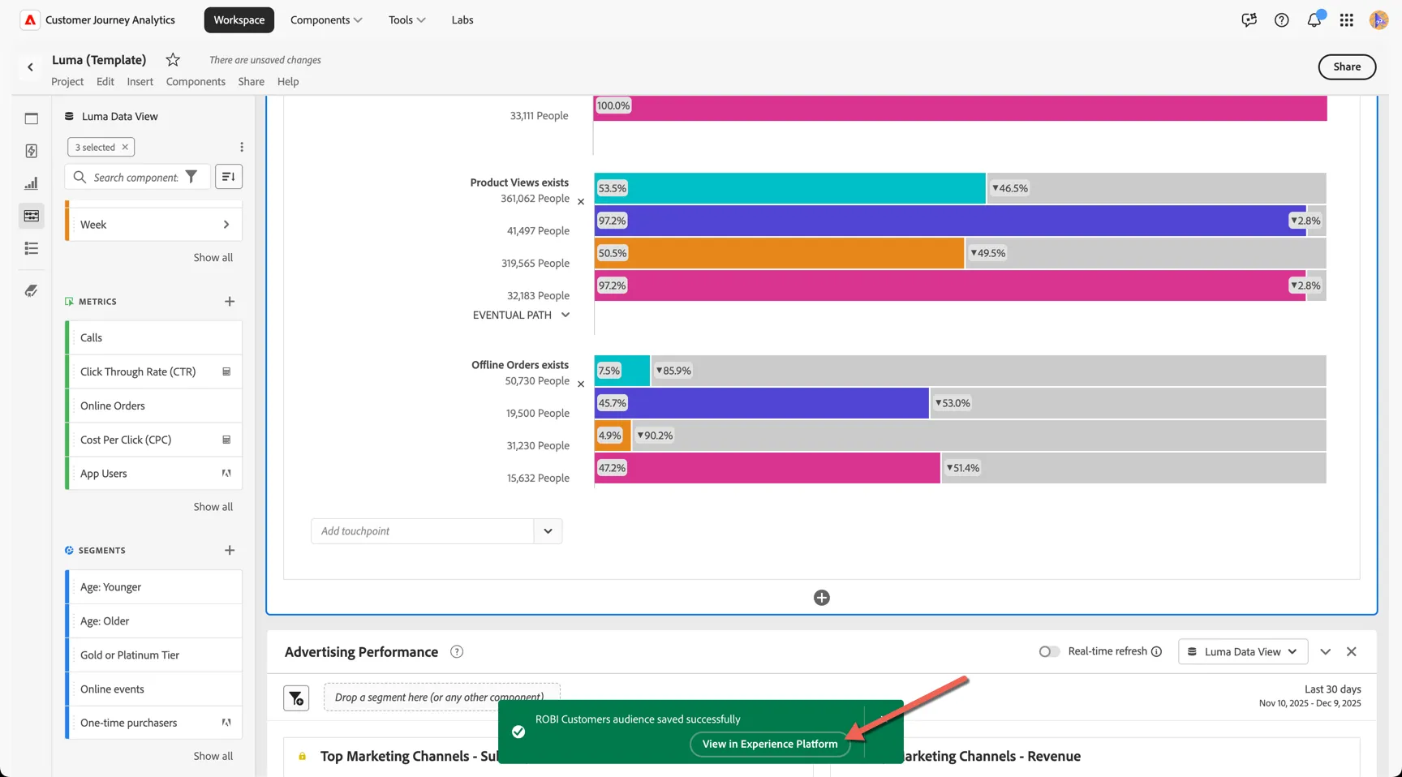Open the notifications bell
Viewport: 1402px width, 777px height.
point(1314,20)
